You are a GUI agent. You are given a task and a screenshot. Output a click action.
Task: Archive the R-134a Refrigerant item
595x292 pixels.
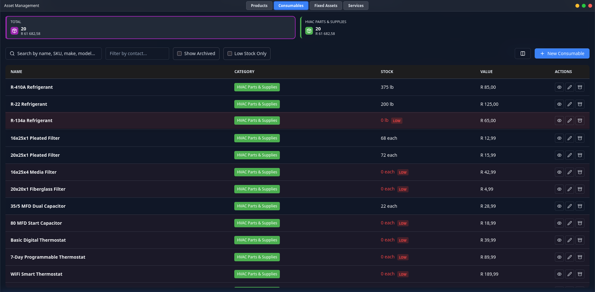(580, 121)
